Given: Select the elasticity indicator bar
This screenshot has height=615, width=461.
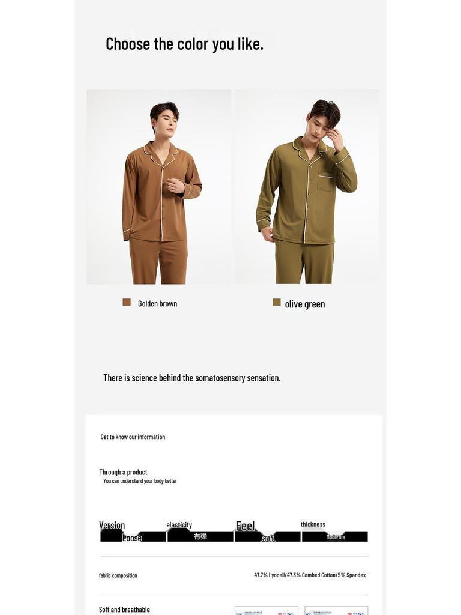Looking at the screenshot, I should coord(200,536).
